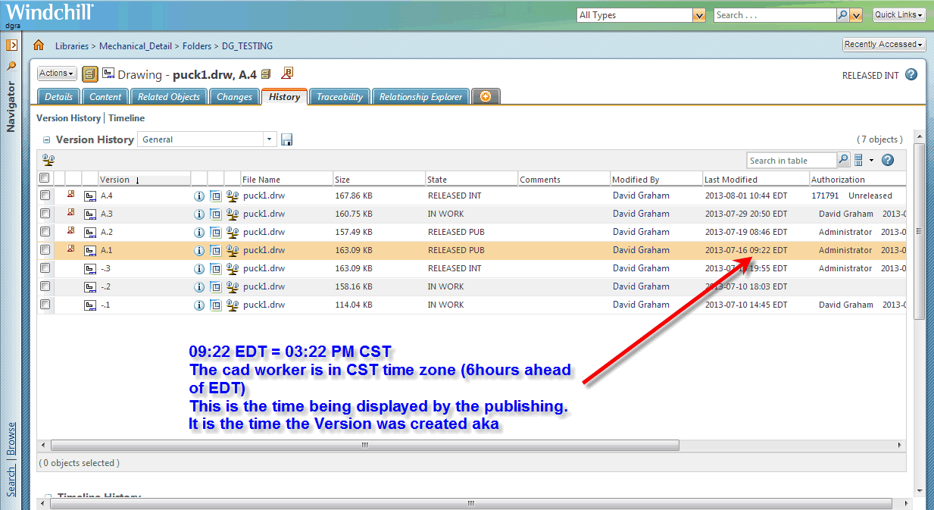Expand the Navigator panel arrow icon
Image resolution: width=934 pixels, height=510 pixels.
tap(11, 45)
